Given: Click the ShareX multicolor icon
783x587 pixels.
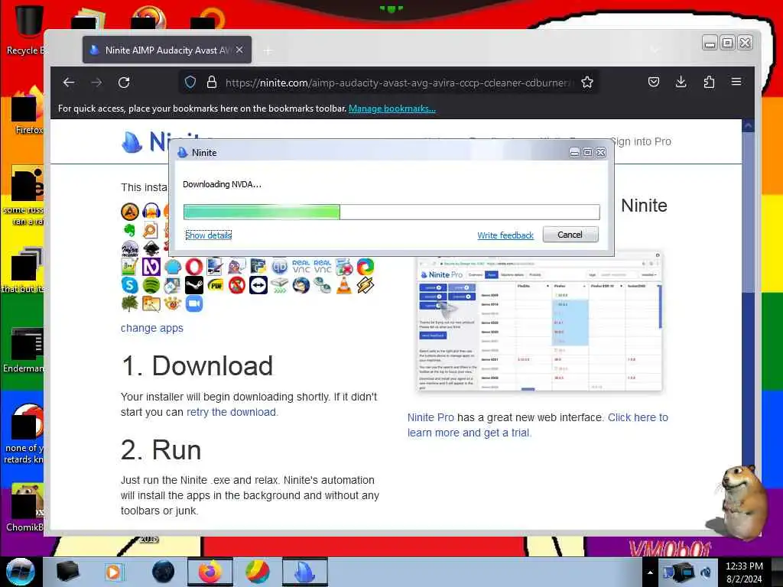Looking at the screenshot, I should pyautogui.click(x=365, y=267).
